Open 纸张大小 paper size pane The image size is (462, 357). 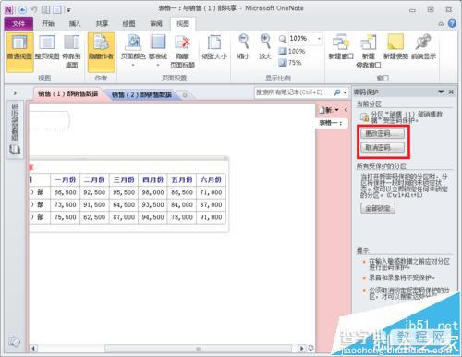[214, 48]
